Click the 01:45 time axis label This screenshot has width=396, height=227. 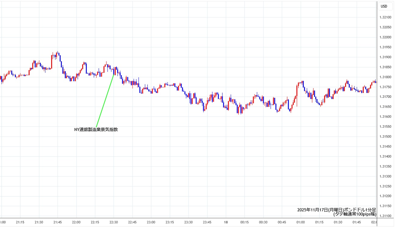point(357,222)
